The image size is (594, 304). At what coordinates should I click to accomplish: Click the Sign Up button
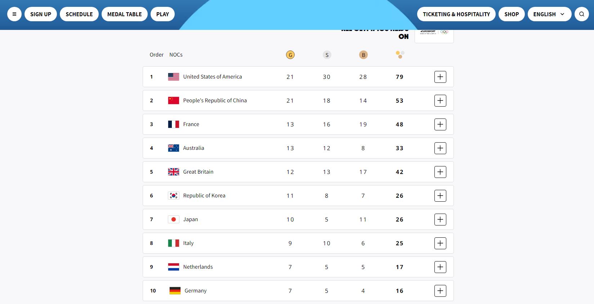[41, 14]
